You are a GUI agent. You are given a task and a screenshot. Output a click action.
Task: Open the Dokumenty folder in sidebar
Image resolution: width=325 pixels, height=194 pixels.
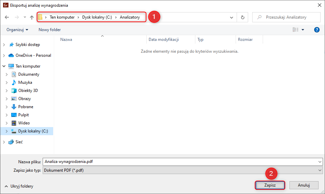[x=28, y=74]
